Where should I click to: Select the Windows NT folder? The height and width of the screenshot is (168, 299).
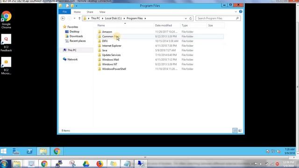coord(110,64)
